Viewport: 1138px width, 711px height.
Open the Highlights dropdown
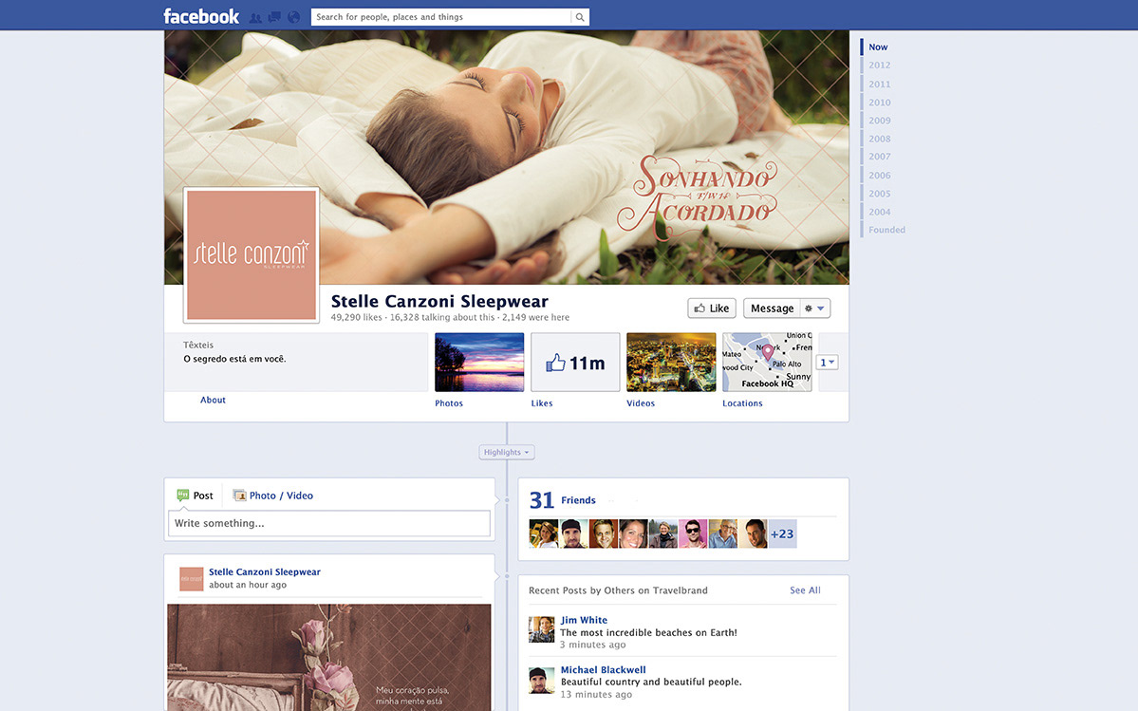click(507, 452)
